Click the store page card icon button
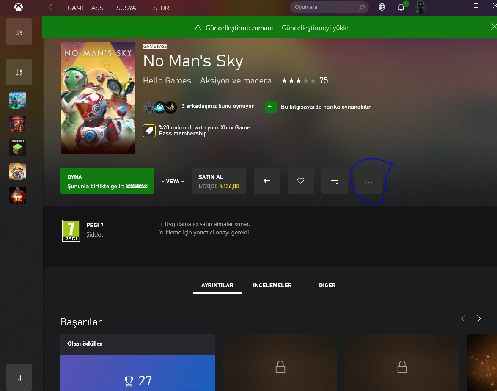 coord(267,181)
